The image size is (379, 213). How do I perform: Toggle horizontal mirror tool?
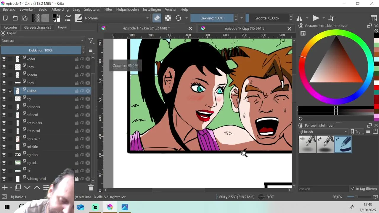[x=299, y=18]
